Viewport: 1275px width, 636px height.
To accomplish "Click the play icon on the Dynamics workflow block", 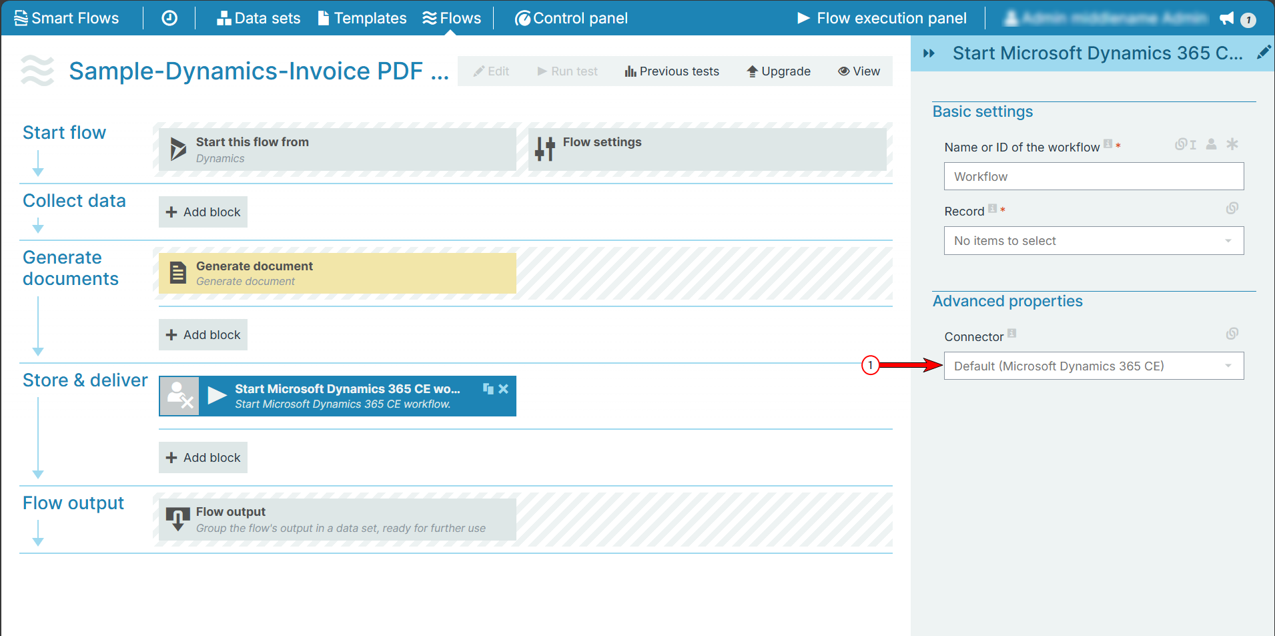I will pyautogui.click(x=217, y=396).
